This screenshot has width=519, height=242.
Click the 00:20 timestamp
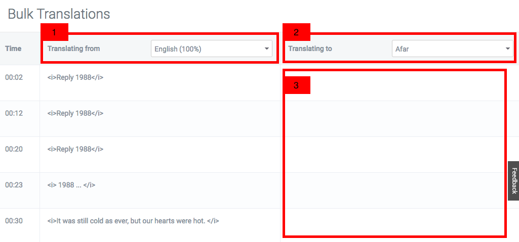tap(14, 149)
